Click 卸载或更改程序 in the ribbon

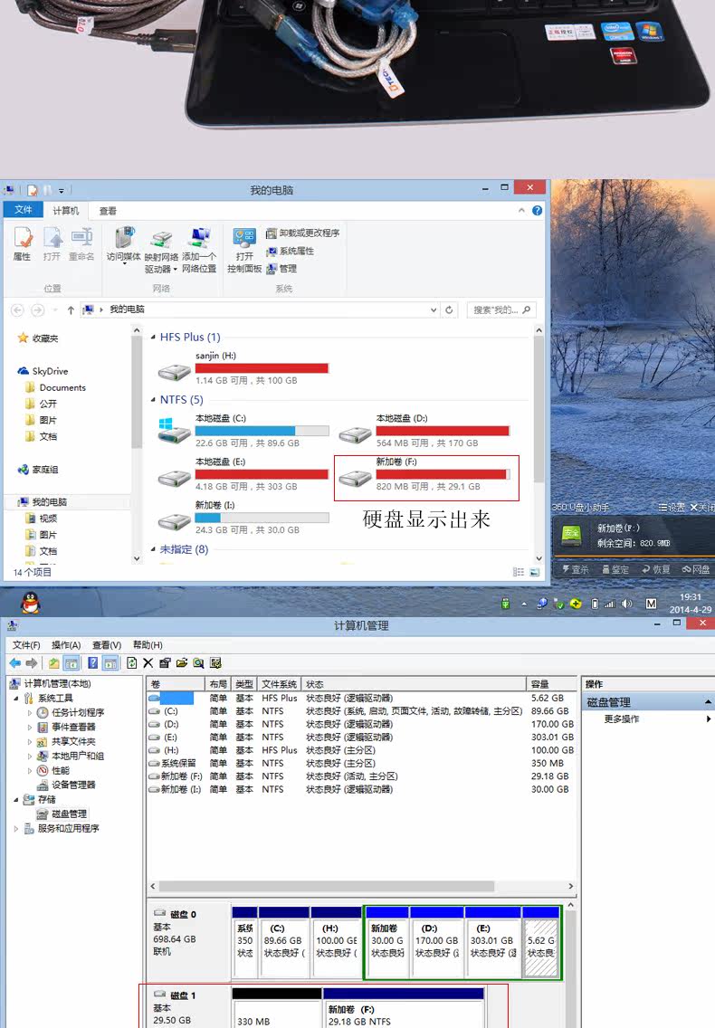pyautogui.click(x=303, y=233)
